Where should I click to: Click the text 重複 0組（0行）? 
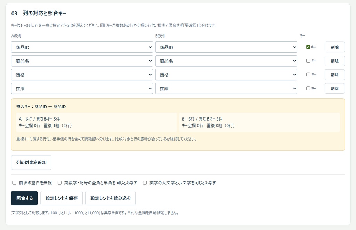point(220,125)
